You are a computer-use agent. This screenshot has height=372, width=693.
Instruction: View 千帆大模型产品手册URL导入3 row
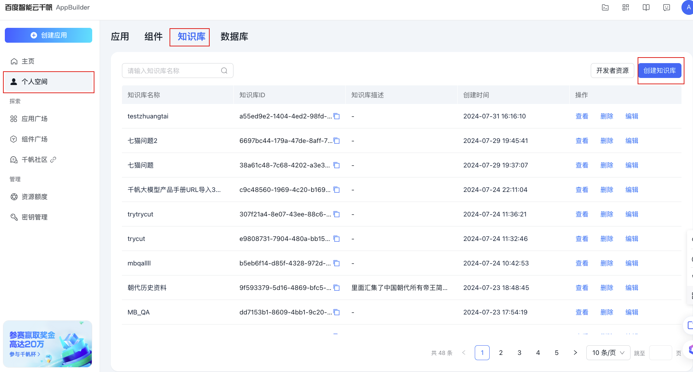click(582, 190)
